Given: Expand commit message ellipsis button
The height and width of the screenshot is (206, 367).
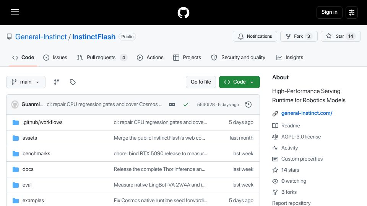Looking at the screenshot, I should pyautogui.click(x=172, y=105).
